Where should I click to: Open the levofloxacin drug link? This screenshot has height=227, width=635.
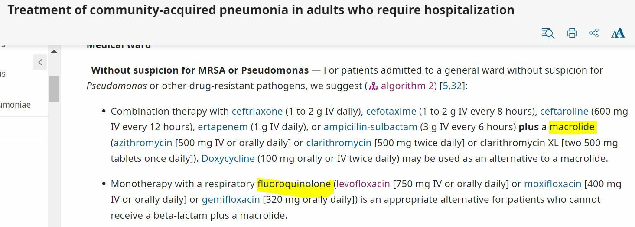point(363,184)
